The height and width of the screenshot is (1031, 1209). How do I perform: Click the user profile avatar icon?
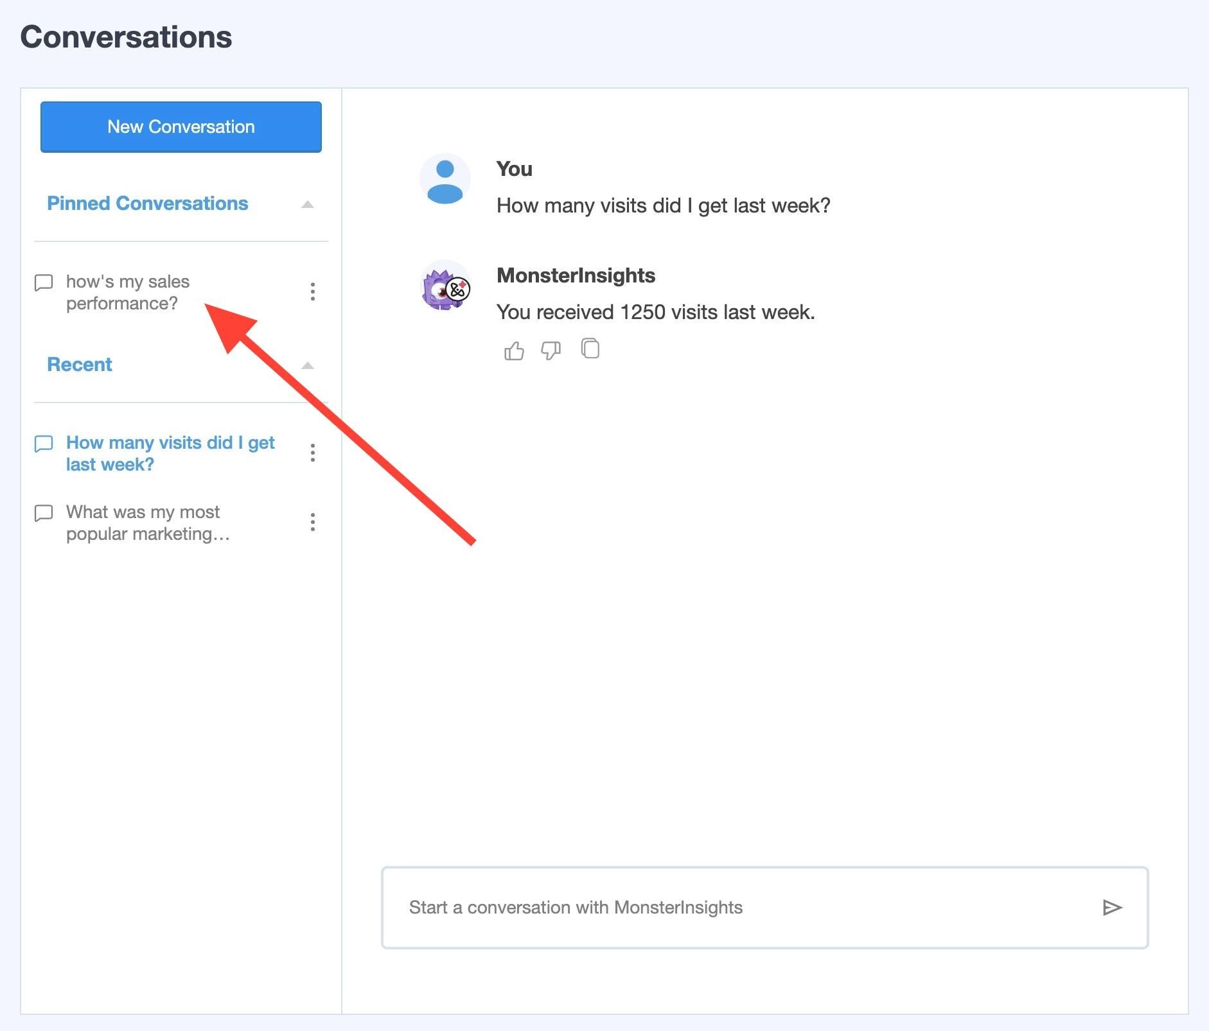pyautogui.click(x=445, y=179)
